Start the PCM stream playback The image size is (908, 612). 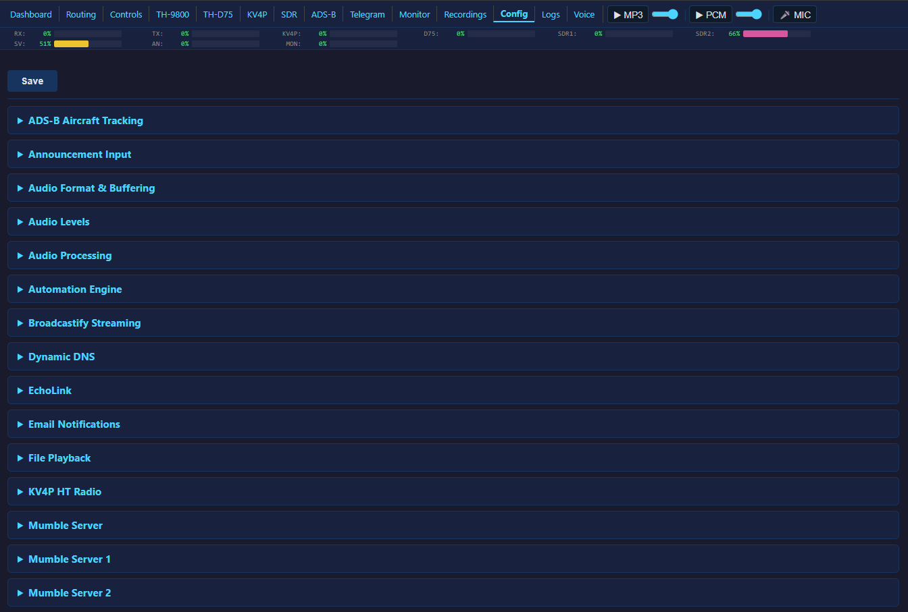tap(710, 14)
